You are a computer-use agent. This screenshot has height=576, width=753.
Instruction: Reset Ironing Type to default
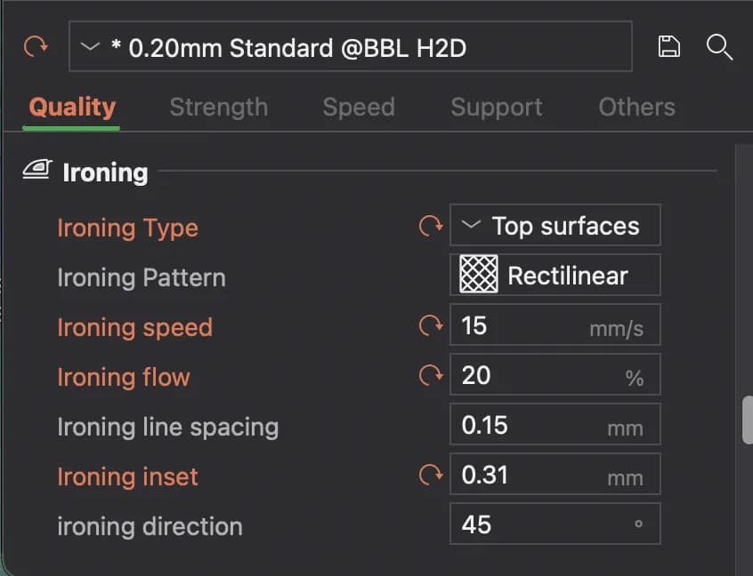pyautogui.click(x=430, y=226)
